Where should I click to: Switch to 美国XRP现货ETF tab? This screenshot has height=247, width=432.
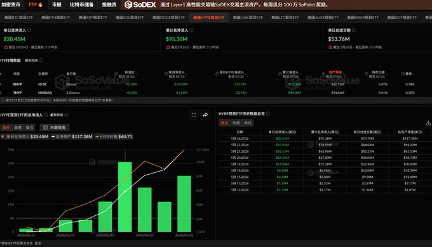93,17
